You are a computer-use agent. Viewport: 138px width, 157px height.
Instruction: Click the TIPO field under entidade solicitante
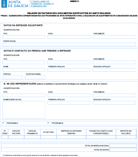tap(24, 37)
